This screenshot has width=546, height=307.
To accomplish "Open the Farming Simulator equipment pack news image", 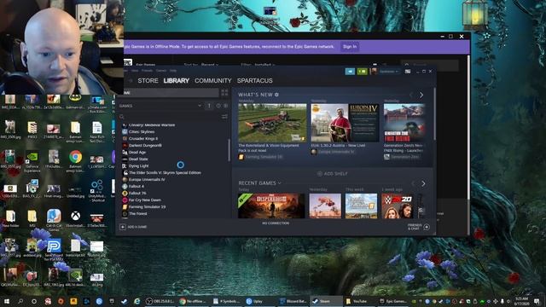I will point(272,123).
